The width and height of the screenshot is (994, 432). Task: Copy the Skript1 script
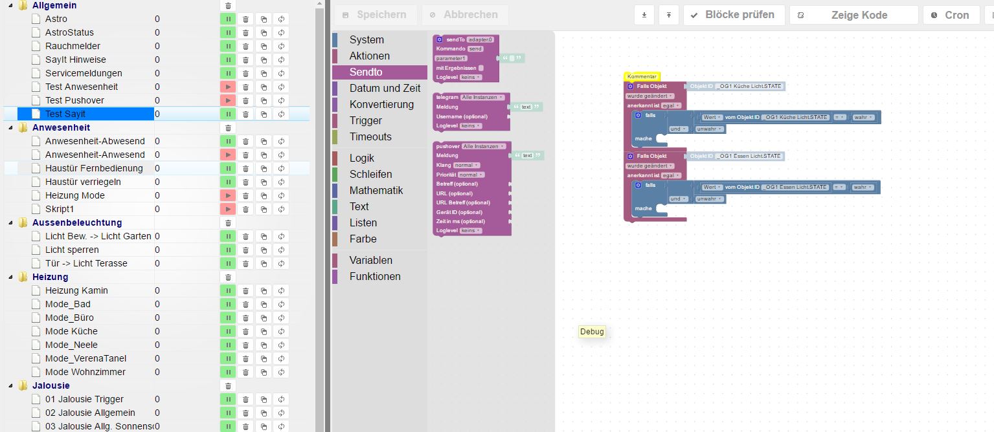pyautogui.click(x=264, y=209)
